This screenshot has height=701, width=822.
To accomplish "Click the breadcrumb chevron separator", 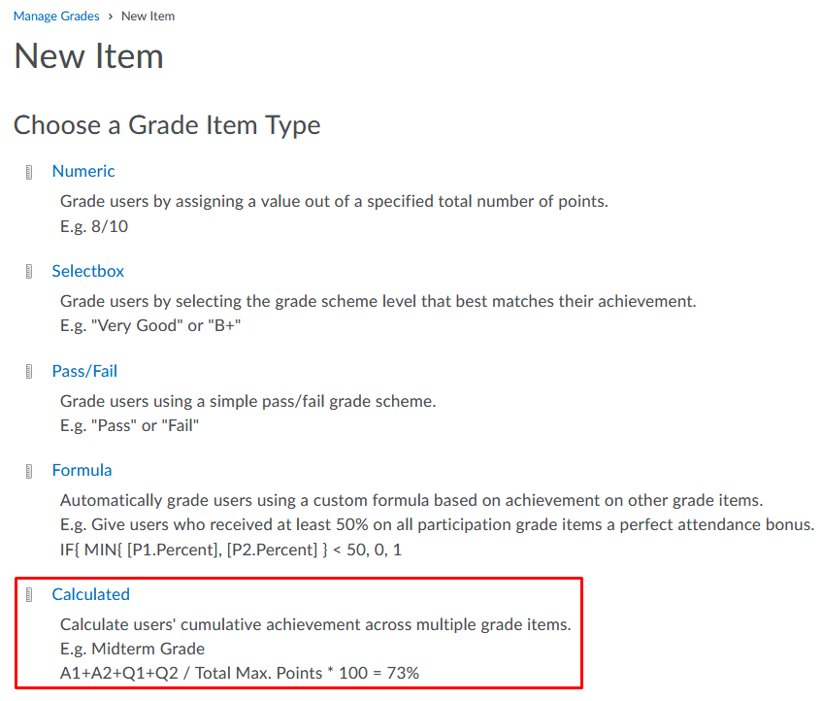I will (110, 17).
